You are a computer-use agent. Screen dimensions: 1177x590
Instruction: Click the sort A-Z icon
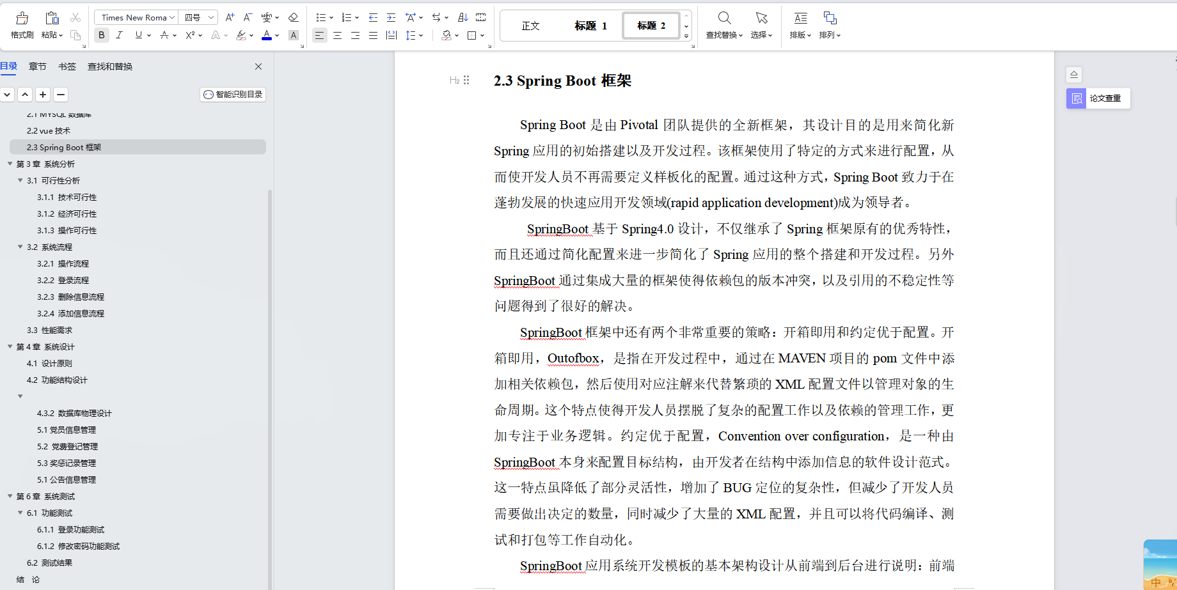click(x=463, y=17)
